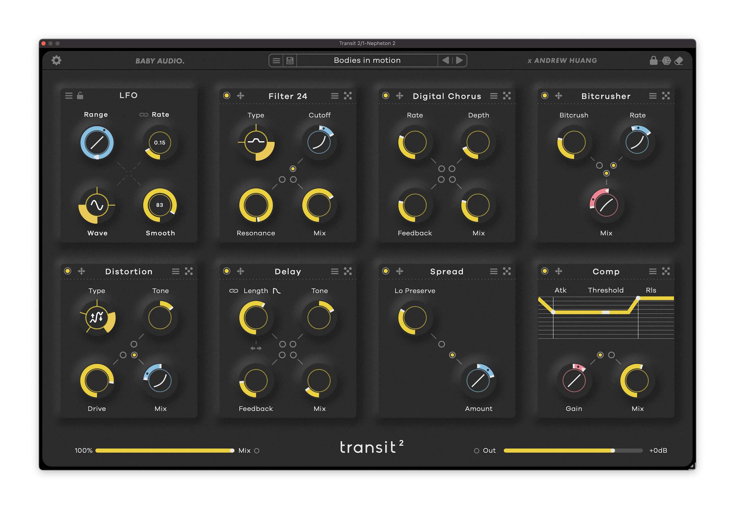The width and height of the screenshot is (735, 509).
Task: Click the eraser to clear the preset
Action: 679,60
